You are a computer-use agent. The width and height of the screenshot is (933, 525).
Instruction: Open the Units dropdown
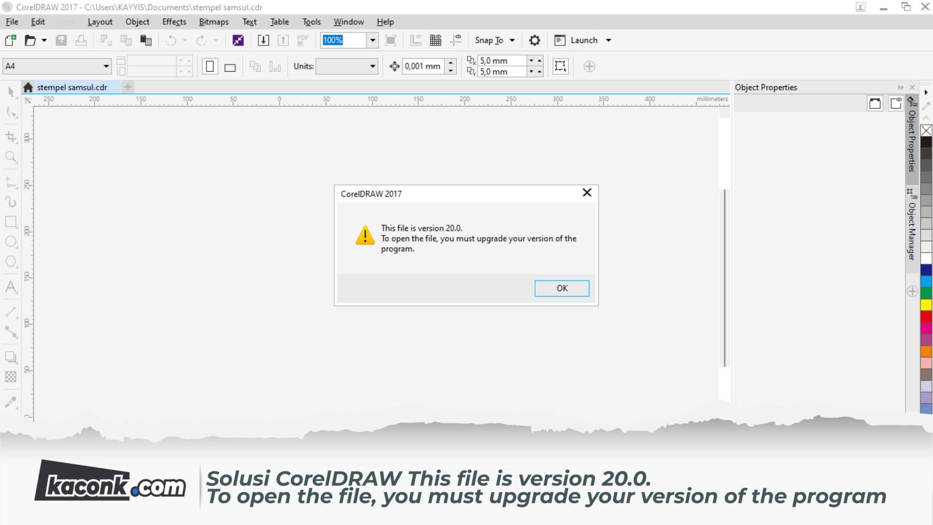[x=372, y=66]
